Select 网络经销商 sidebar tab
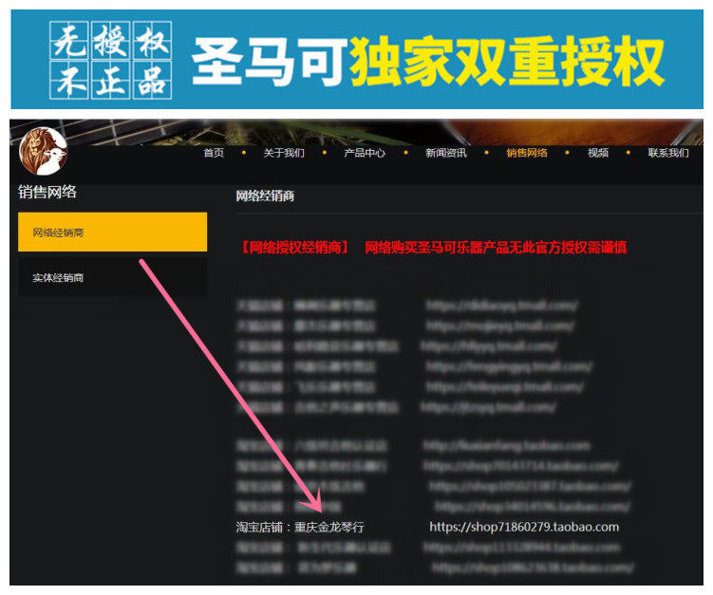Image resolution: width=713 pixels, height=595 pixels. pos(112,232)
